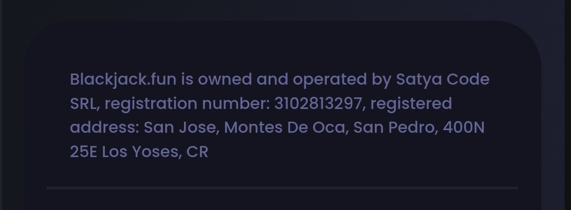Click the phrase "registration number:"
The image size is (571, 210).
click(187, 104)
